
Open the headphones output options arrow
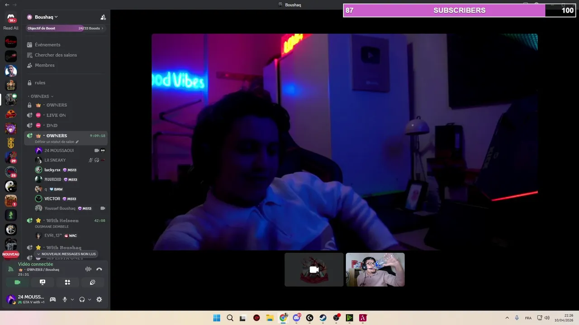click(x=90, y=300)
